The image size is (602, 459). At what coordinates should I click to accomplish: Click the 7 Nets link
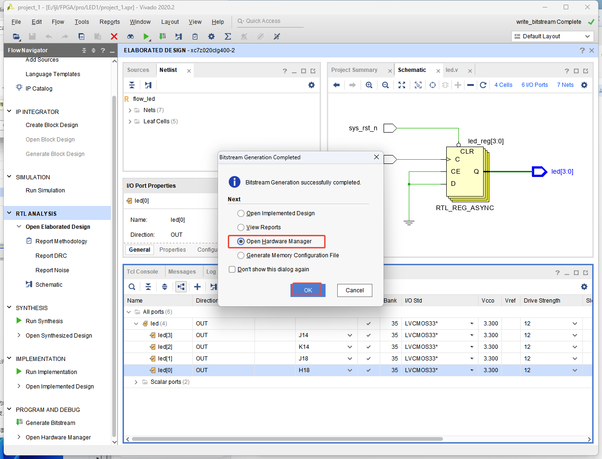[565, 85]
